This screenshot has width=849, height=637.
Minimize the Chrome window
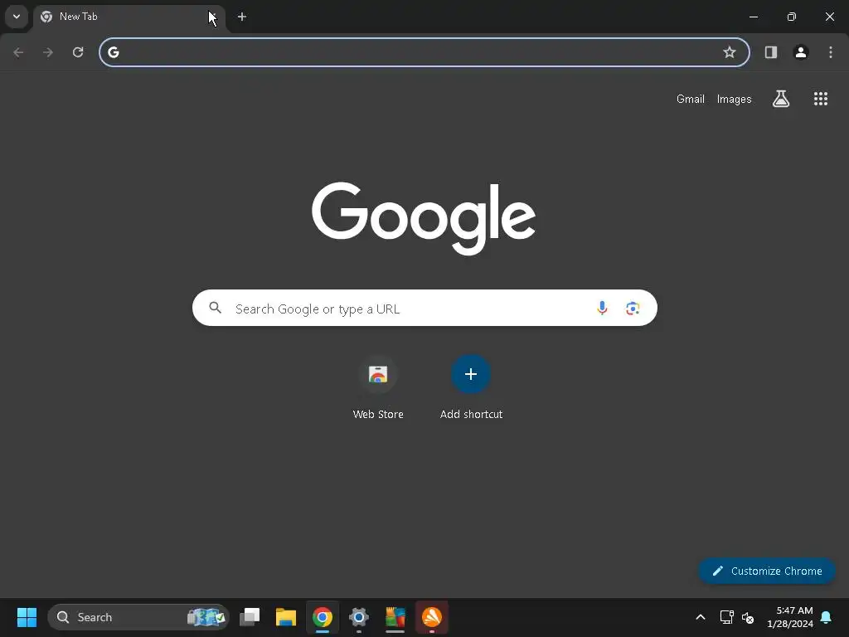[753, 17]
